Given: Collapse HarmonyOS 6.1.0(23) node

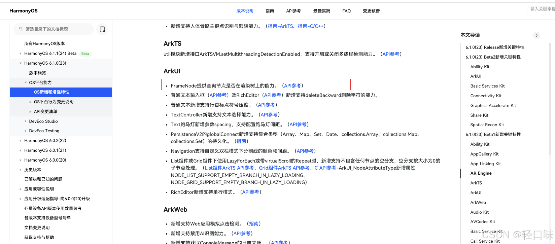Looking at the screenshot, I should pyautogui.click(x=20, y=63).
